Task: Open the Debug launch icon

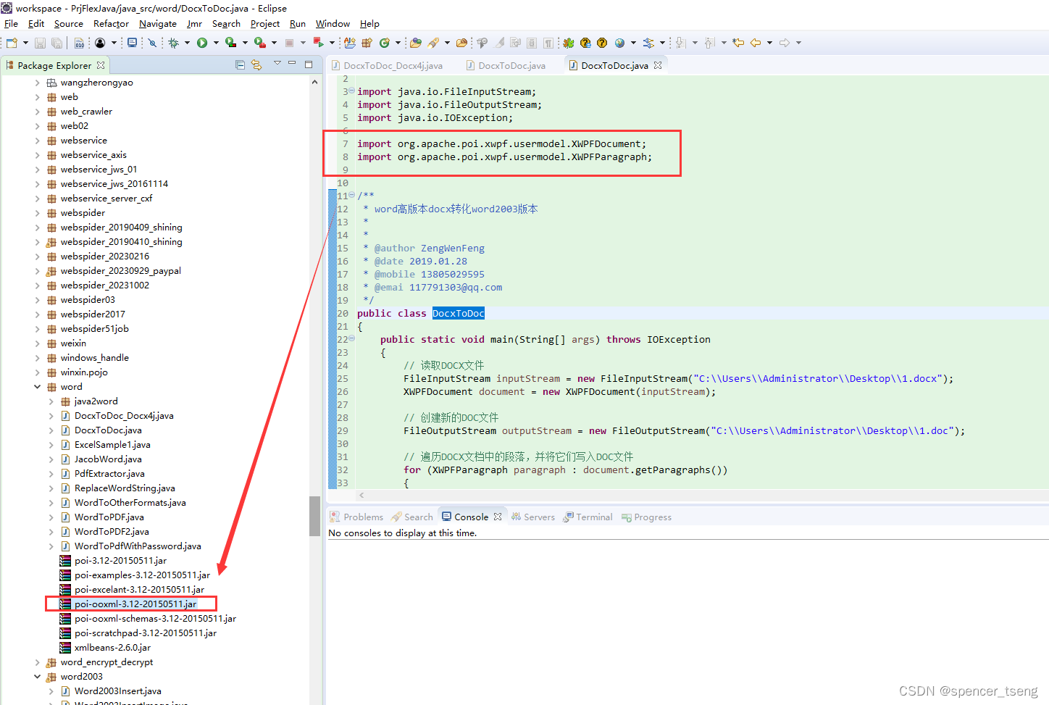Action: pyautogui.click(x=172, y=42)
